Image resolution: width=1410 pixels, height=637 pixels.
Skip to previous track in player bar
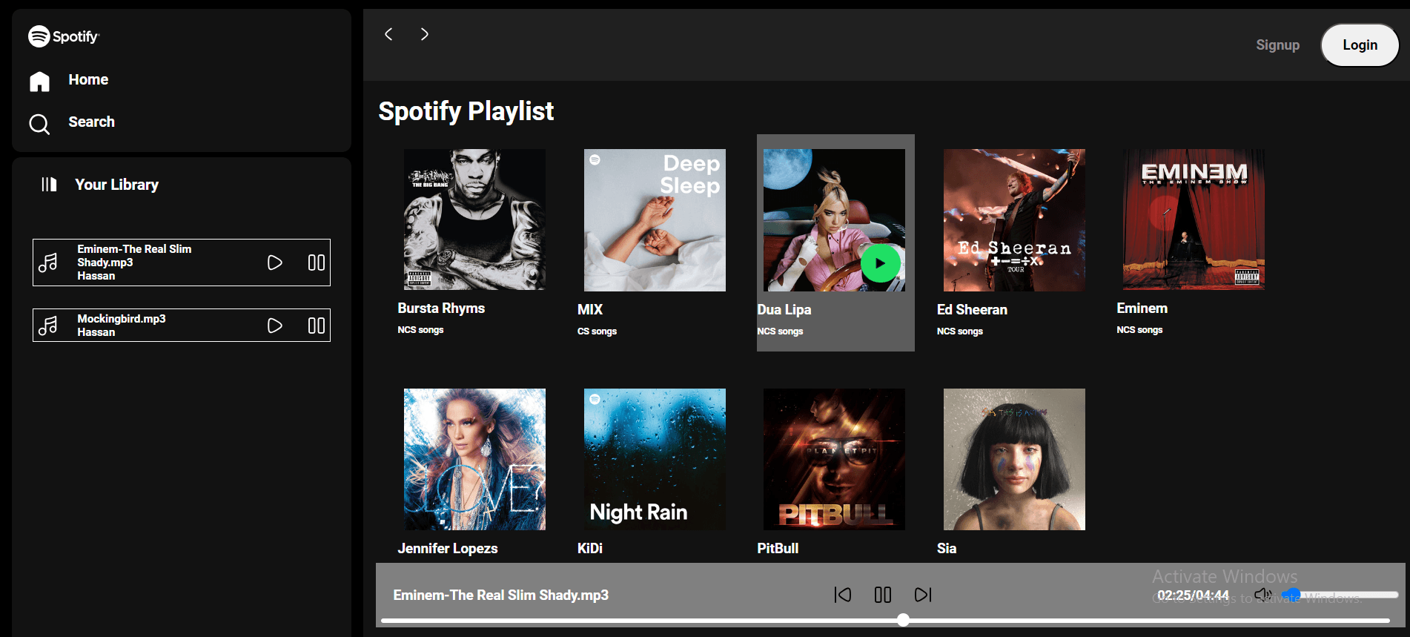(x=843, y=595)
